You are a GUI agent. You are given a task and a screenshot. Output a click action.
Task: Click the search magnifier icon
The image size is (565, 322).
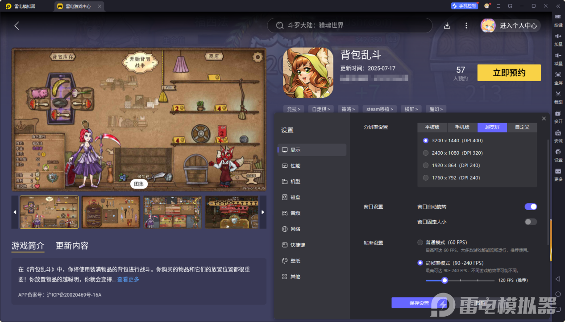point(280,25)
